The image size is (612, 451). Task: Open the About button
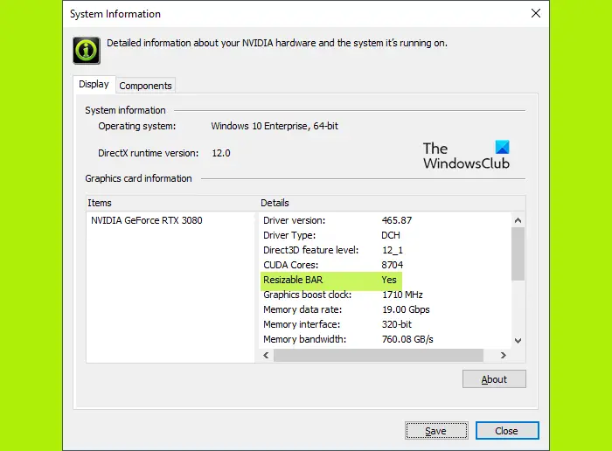(x=494, y=379)
